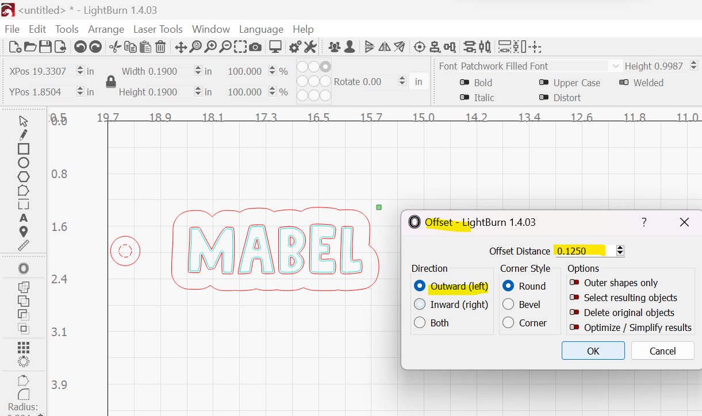Select the Inward (right) direction
The width and height of the screenshot is (702, 416).
[420, 305]
